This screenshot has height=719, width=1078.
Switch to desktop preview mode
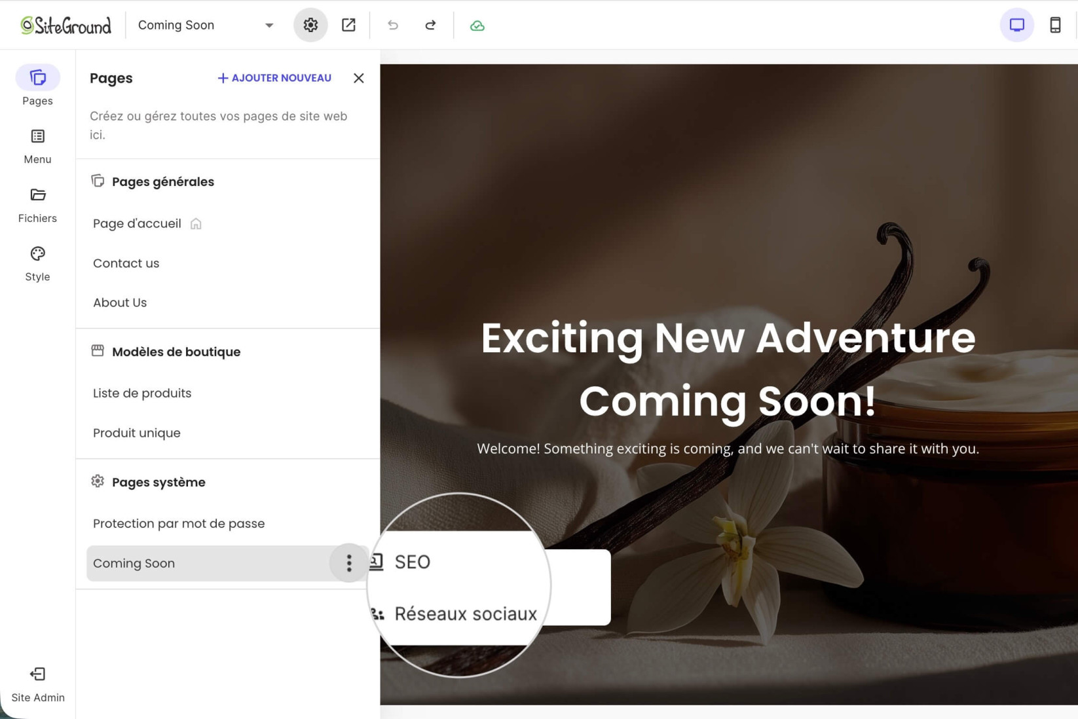pos(1016,25)
